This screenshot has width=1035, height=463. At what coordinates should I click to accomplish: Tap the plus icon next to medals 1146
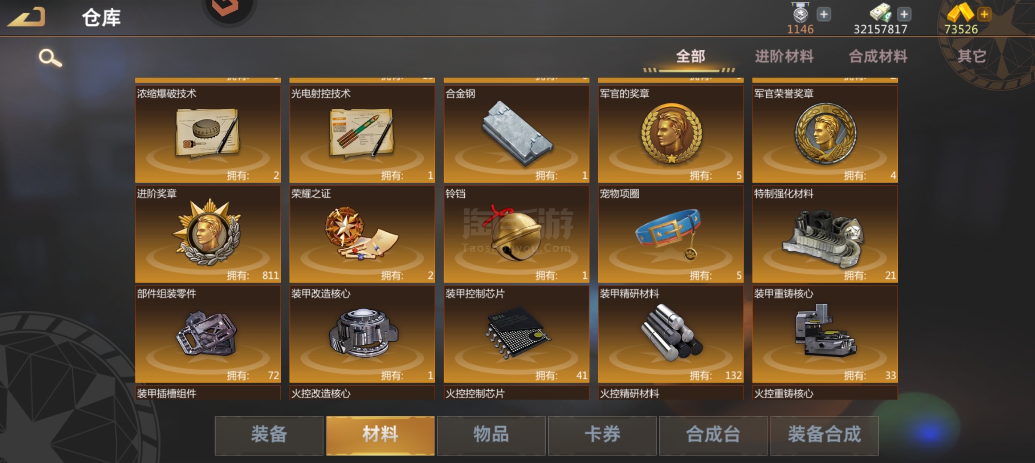coord(824,14)
